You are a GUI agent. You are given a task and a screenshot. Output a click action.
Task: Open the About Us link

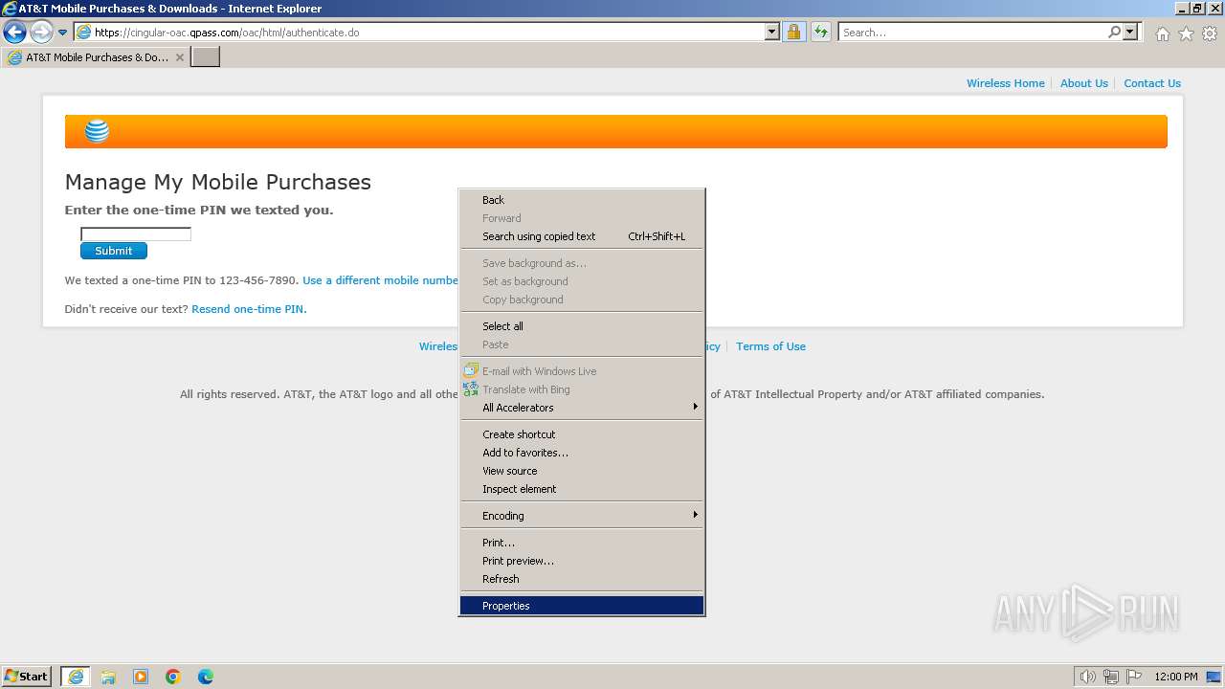(1084, 83)
